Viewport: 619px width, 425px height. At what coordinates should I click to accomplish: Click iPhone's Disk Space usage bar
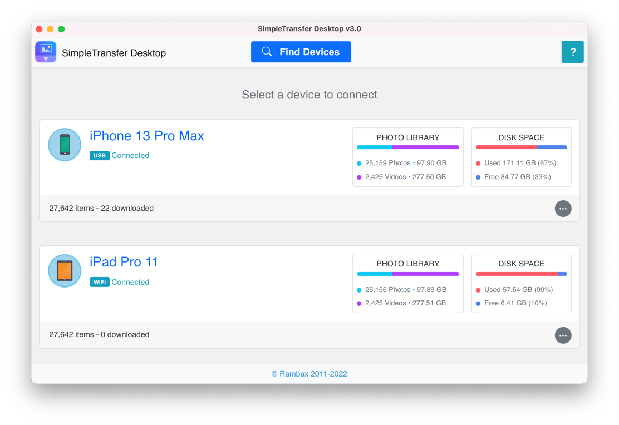(521, 147)
